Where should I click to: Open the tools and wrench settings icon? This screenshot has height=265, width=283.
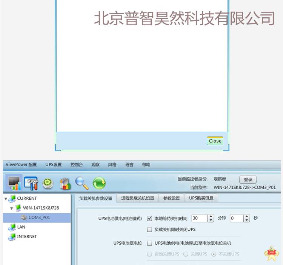tap(31, 183)
